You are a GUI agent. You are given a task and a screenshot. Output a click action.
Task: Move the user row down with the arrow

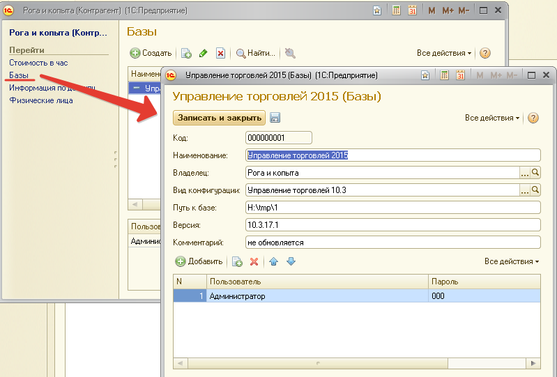click(x=291, y=261)
